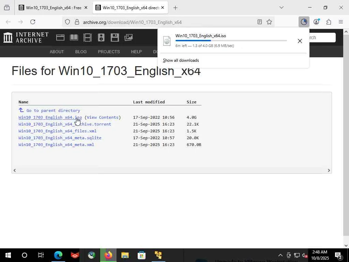Viewport: 349px width, 262px height.
Task: Open a new tab with plus button
Action: 176,8
